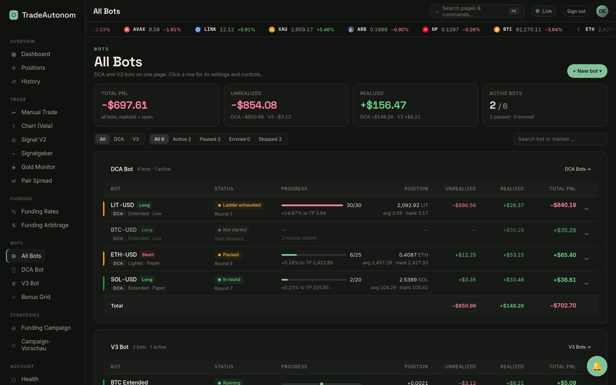Click the Chart (Vela) icon
Screen dimensions: 616x385
tap(13, 126)
